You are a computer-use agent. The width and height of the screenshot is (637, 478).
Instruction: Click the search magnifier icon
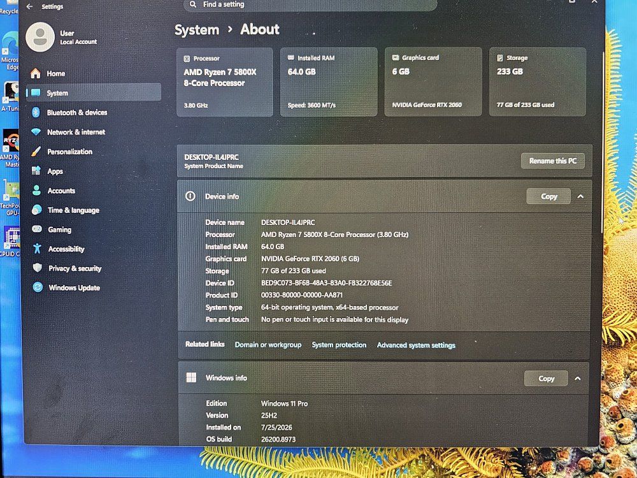coord(193,4)
